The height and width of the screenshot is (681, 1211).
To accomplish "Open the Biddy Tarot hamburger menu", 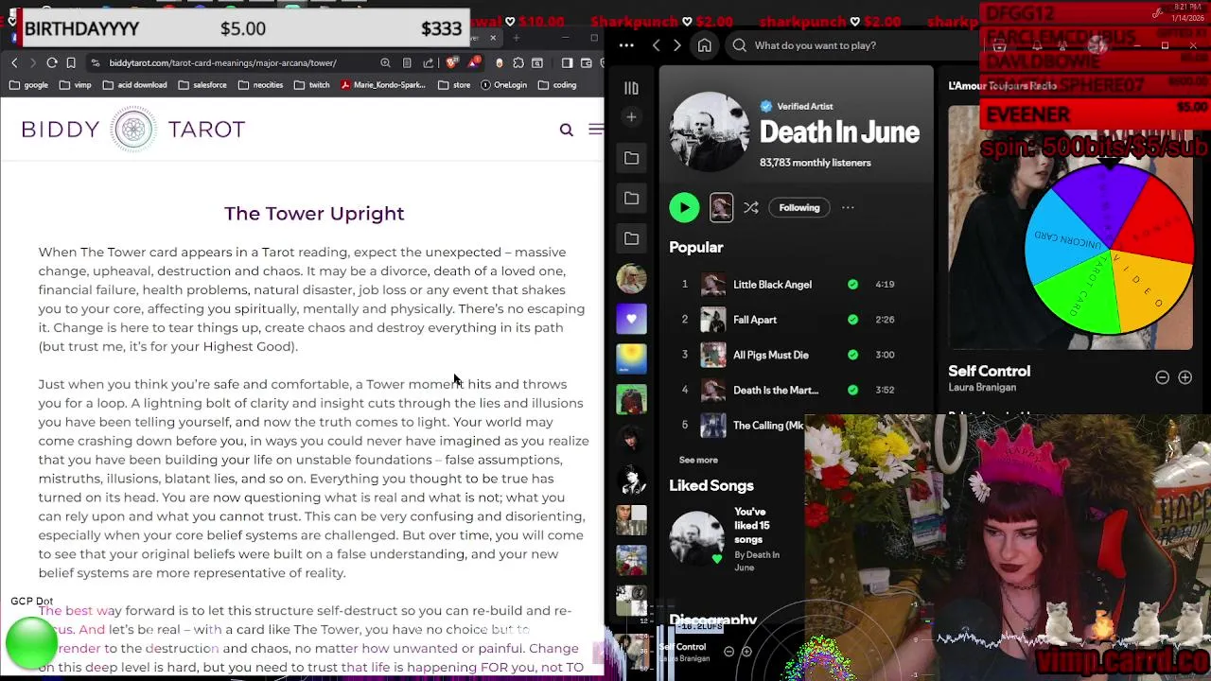I will click(x=595, y=130).
